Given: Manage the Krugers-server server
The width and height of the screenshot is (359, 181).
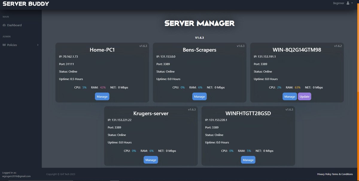Looking at the screenshot, I should point(151,160).
